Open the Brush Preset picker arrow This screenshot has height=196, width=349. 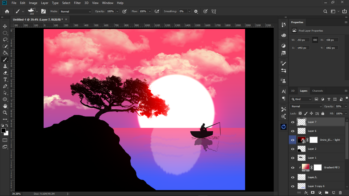coord(37,11)
